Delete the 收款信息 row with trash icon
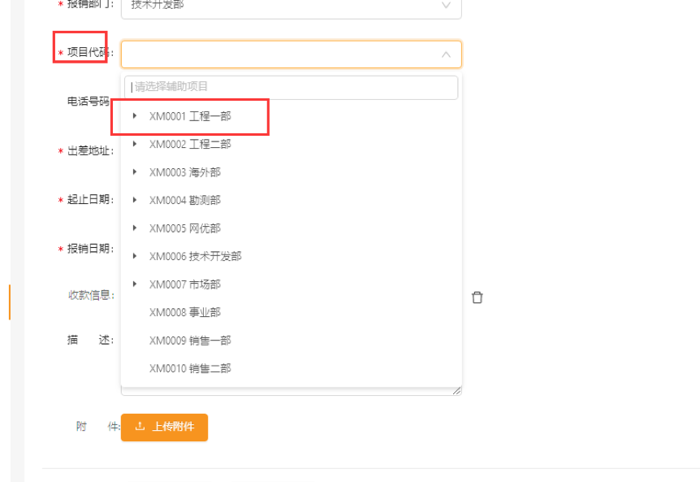 click(477, 297)
